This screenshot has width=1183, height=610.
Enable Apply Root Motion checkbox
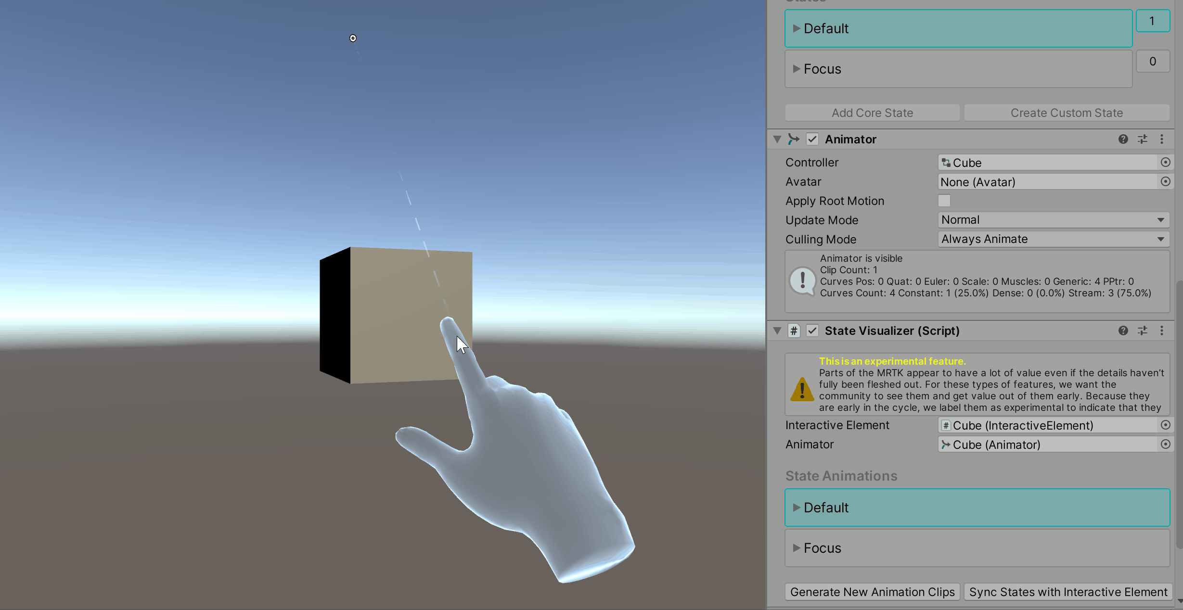tap(944, 201)
